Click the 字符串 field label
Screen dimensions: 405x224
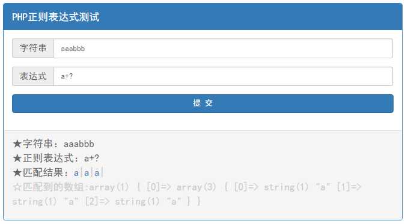click(33, 48)
